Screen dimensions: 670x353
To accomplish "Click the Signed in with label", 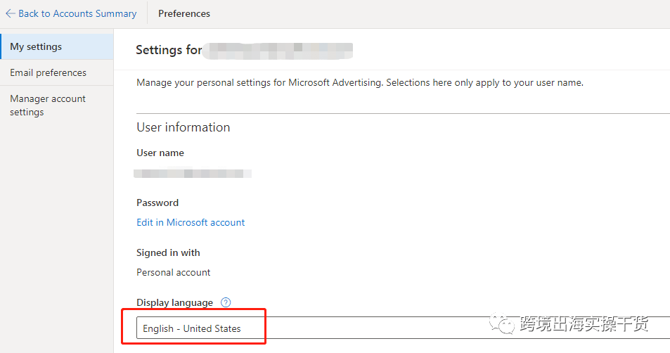I will click(x=168, y=252).
